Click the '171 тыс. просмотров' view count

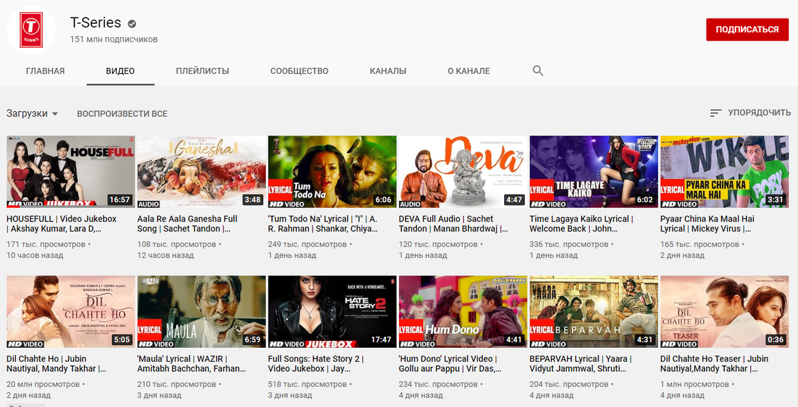pyautogui.click(x=46, y=245)
